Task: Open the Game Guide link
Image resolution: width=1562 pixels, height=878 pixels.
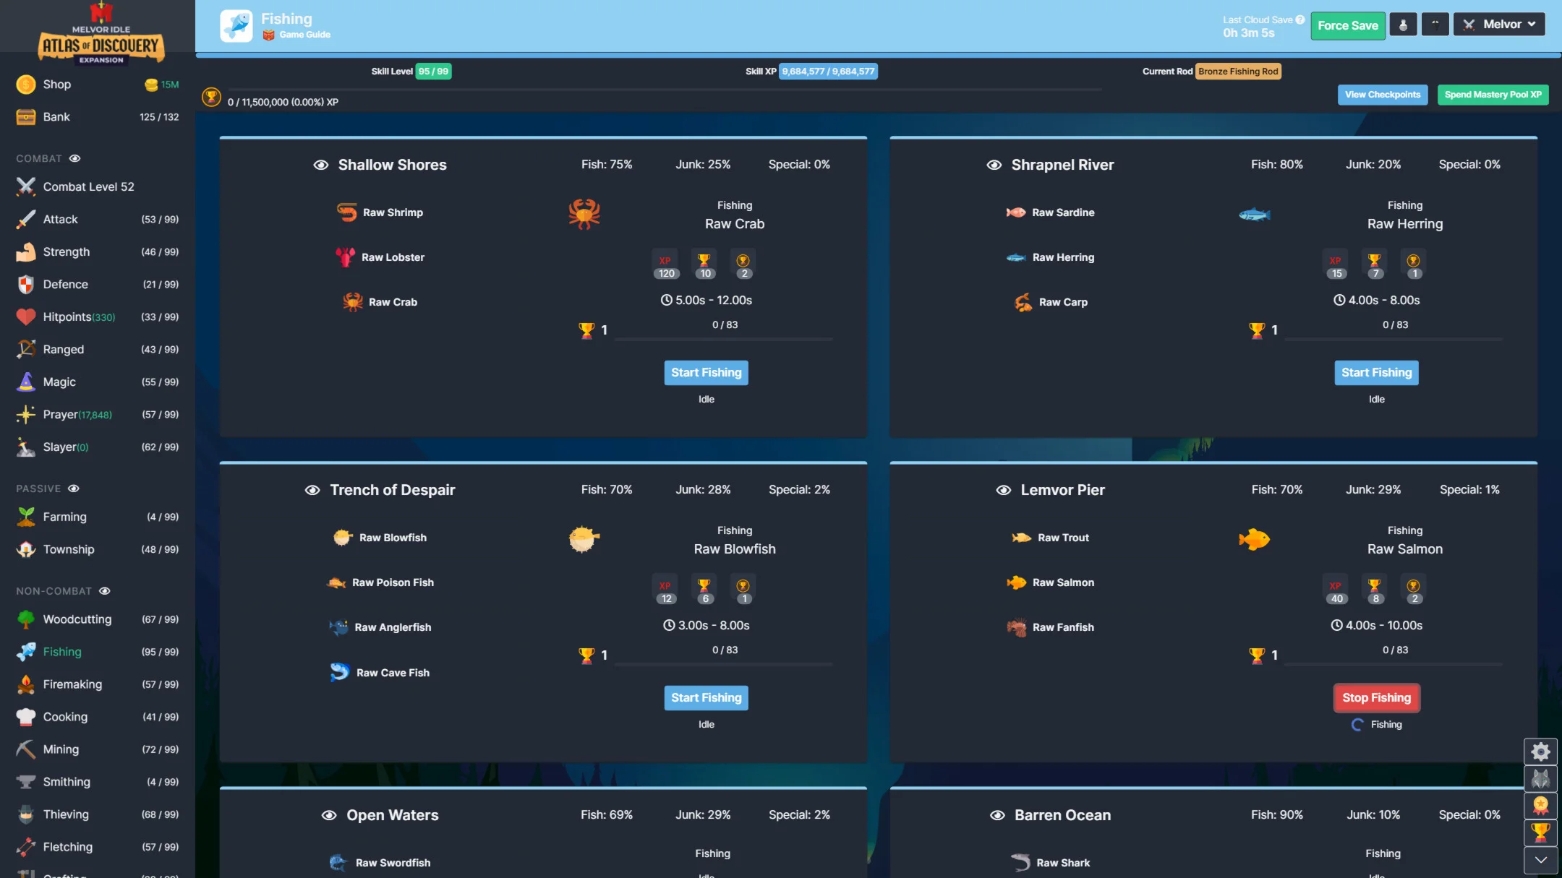Action: (x=304, y=35)
